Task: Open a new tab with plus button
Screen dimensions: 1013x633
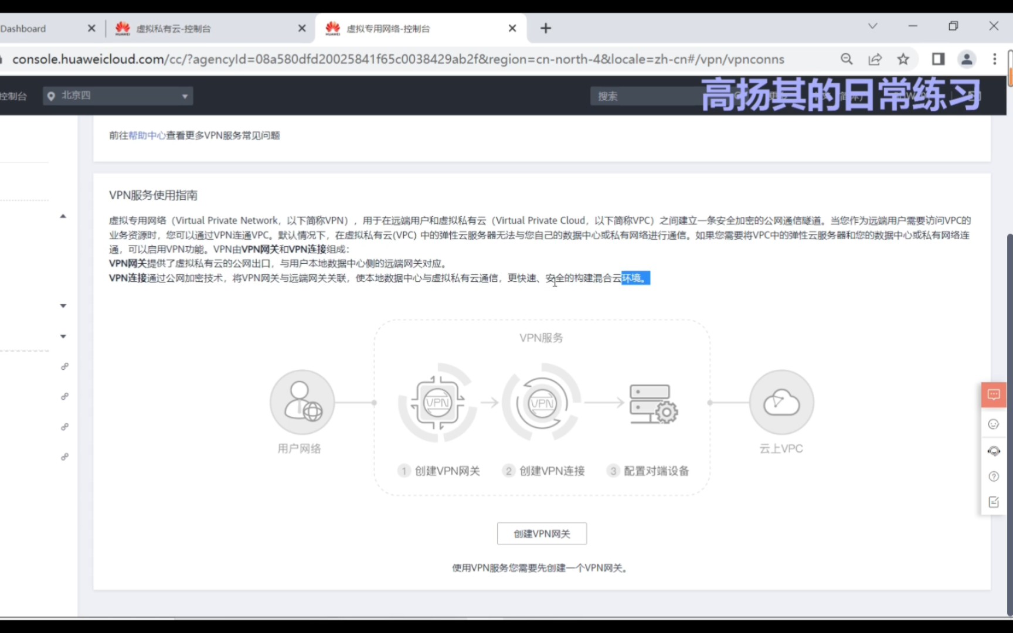Action: (546, 28)
